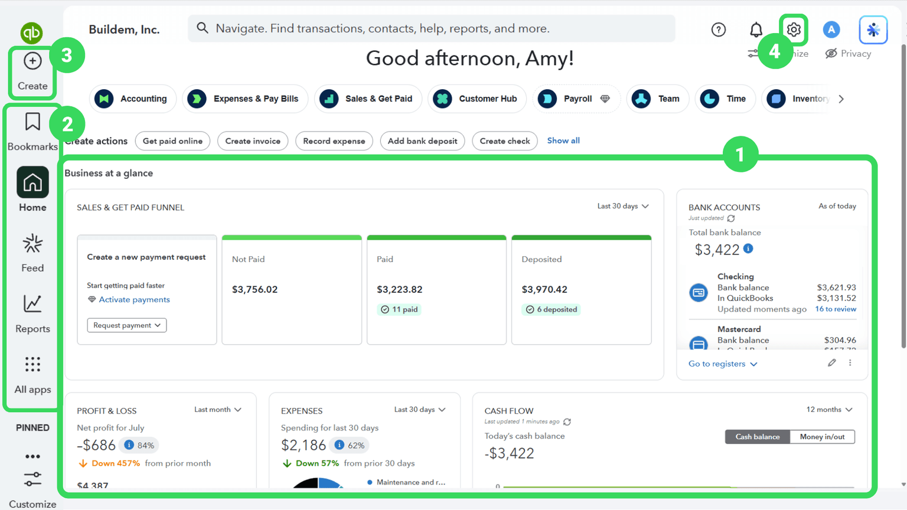Expand sales funnel Last 30 days dropdown

(623, 206)
